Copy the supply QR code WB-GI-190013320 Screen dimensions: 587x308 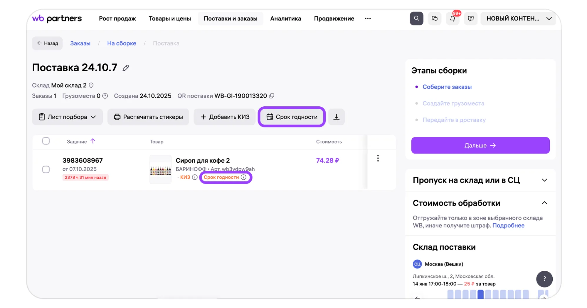tap(272, 96)
